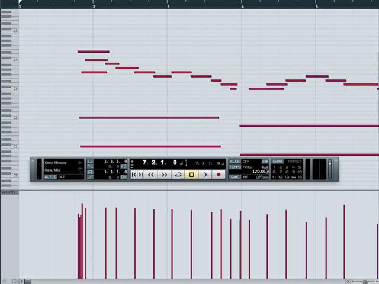The image size is (379, 284).
Task: Jump to marker 5 in transport
Action: 300,167
